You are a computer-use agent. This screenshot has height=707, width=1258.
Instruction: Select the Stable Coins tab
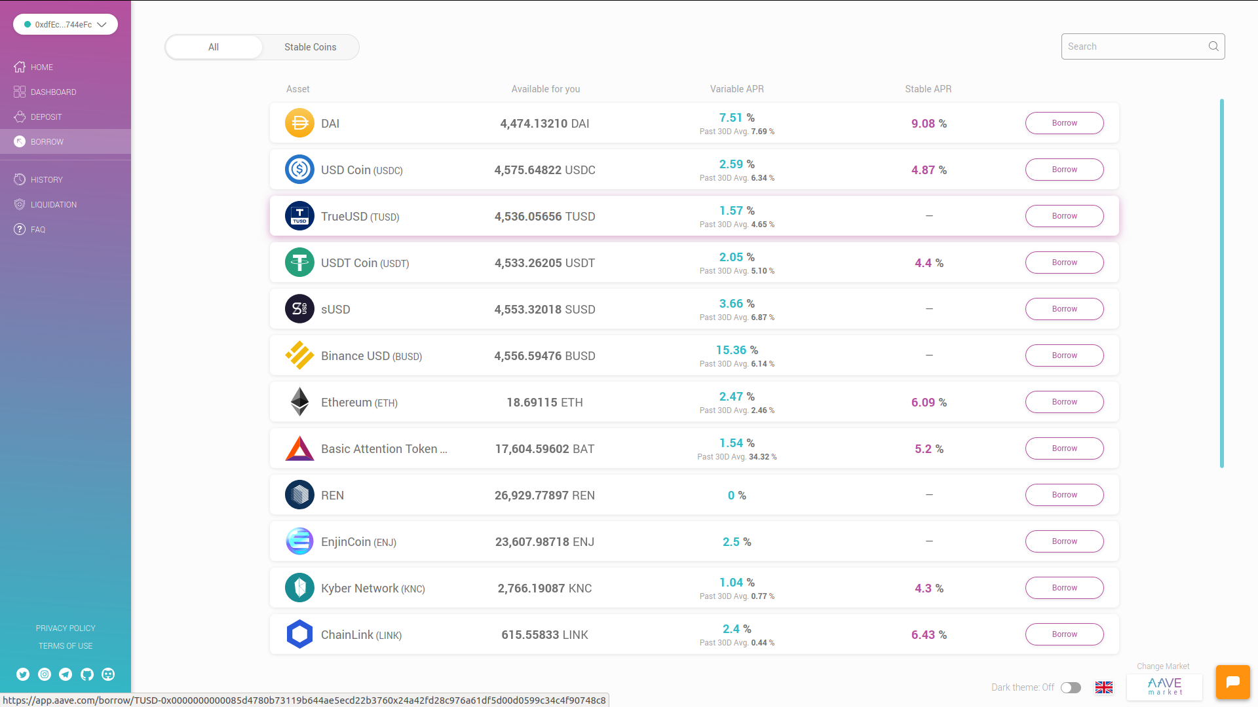[311, 47]
